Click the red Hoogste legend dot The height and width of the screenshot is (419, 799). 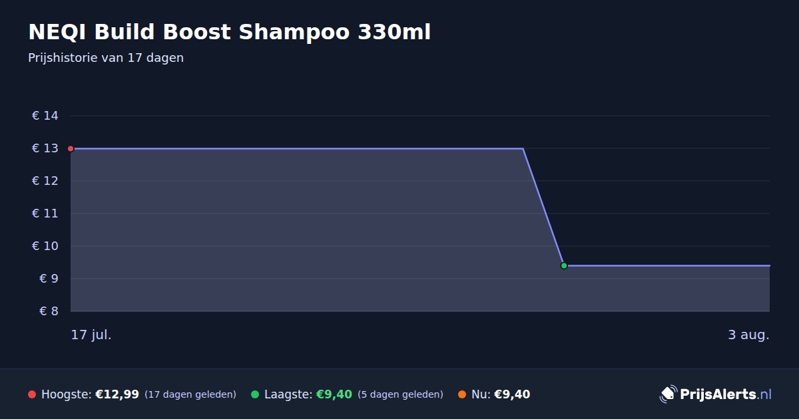[x=32, y=394]
